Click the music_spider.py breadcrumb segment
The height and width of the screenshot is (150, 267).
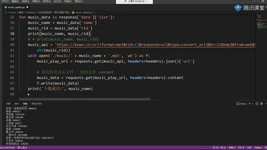(84, 12)
